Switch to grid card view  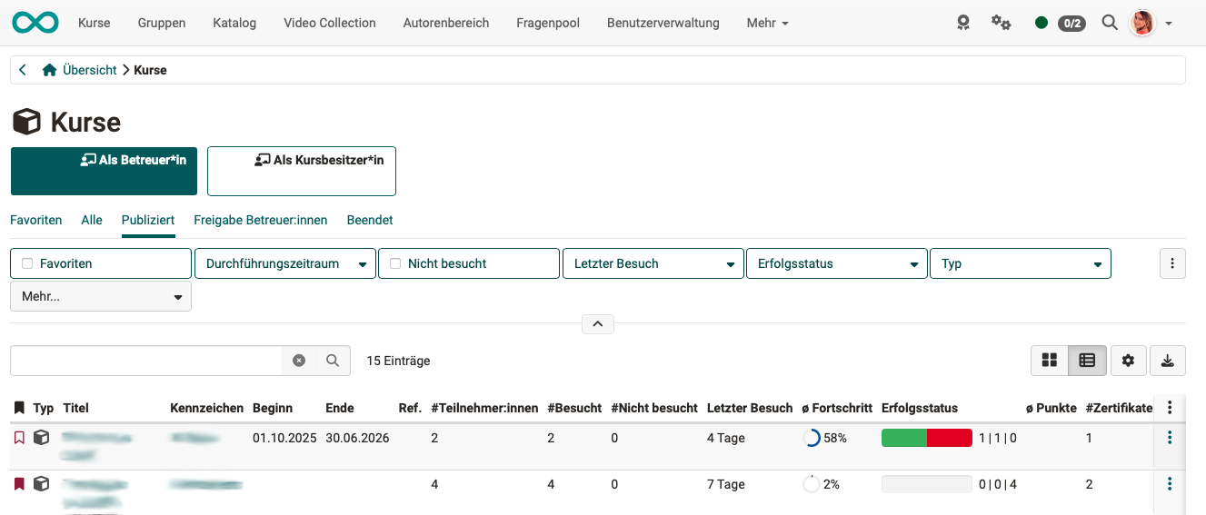click(x=1050, y=361)
